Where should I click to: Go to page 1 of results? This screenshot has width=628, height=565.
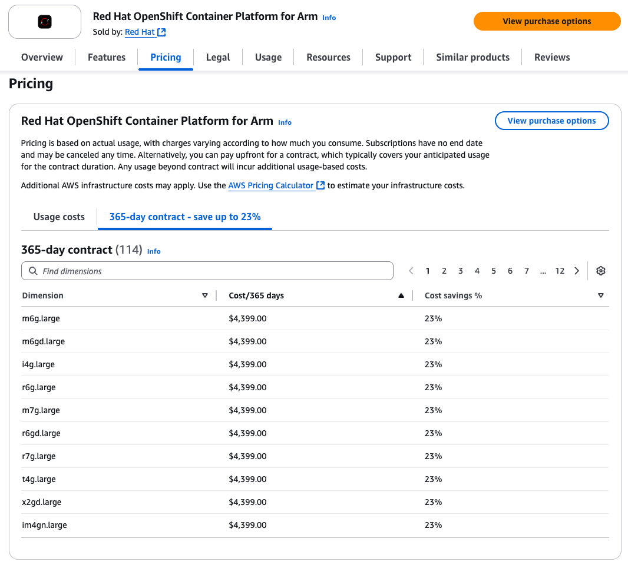point(428,271)
